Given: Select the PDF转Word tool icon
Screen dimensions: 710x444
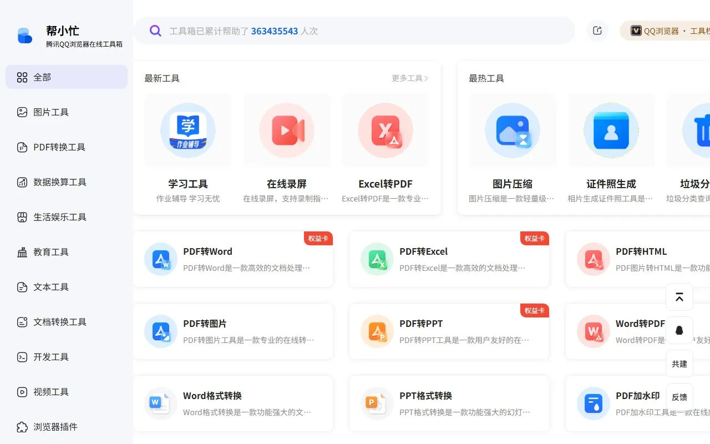Looking at the screenshot, I should [160, 259].
